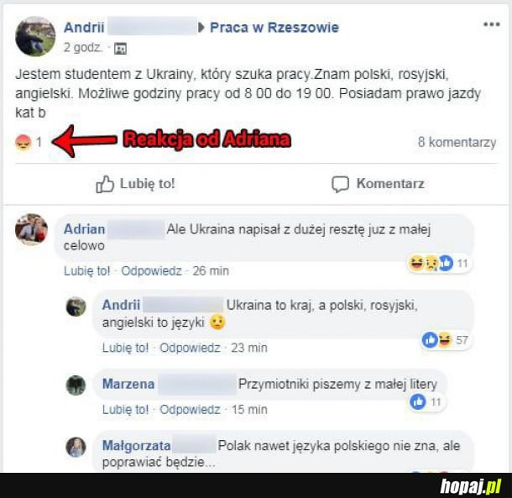Viewport: 512px width, 498px height.
Task: Click the thumbs-up icon next to Lubię to!
Action: (x=104, y=184)
